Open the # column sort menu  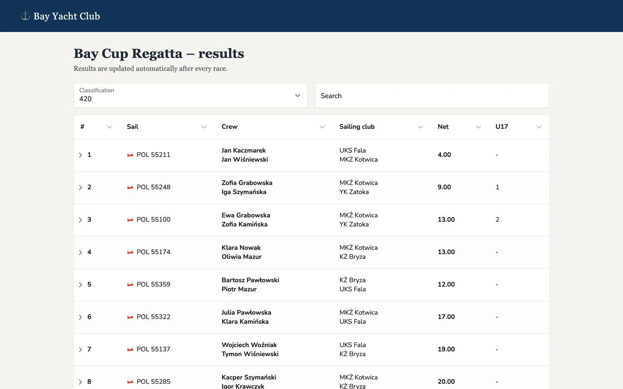coord(109,127)
